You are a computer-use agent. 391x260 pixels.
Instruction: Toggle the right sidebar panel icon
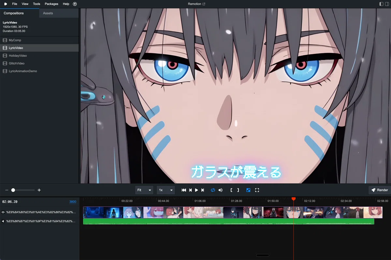(x=387, y=4)
